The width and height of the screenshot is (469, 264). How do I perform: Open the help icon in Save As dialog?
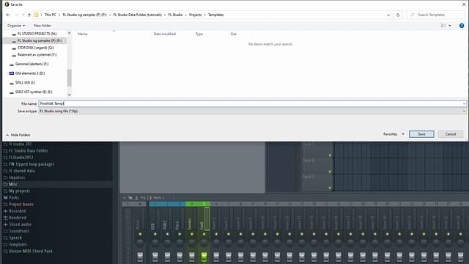462,26
